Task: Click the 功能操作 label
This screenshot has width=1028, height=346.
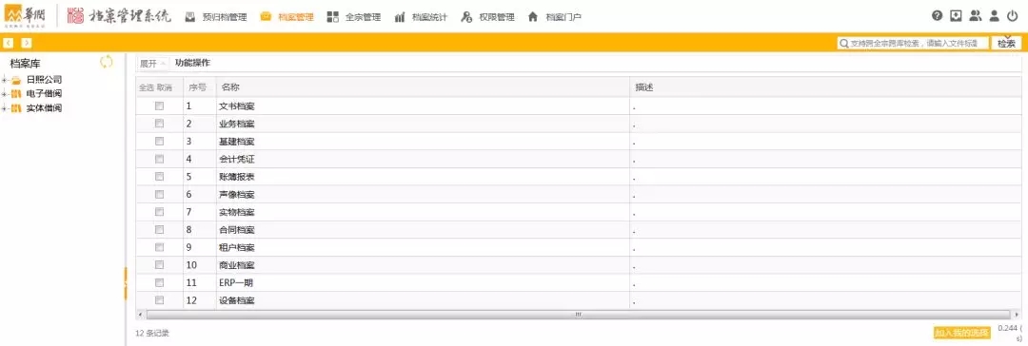Action: click(192, 63)
